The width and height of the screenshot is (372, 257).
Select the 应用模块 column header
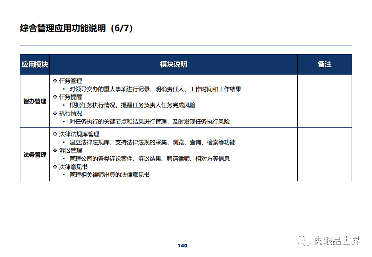[35, 64]
